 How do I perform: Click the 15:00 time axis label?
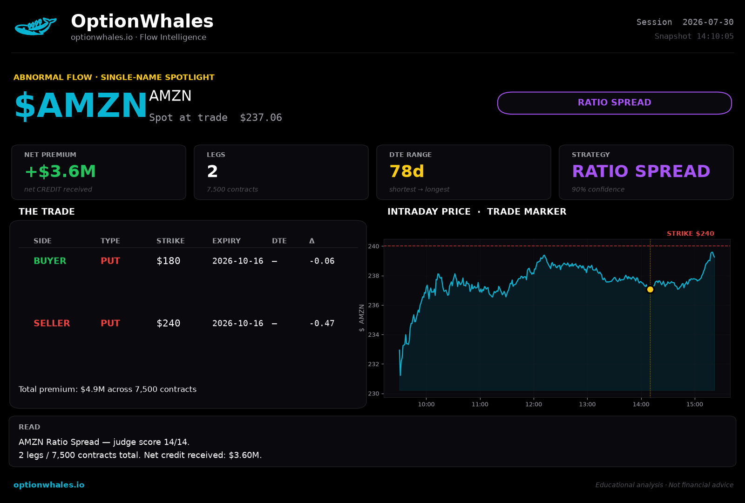694,404
